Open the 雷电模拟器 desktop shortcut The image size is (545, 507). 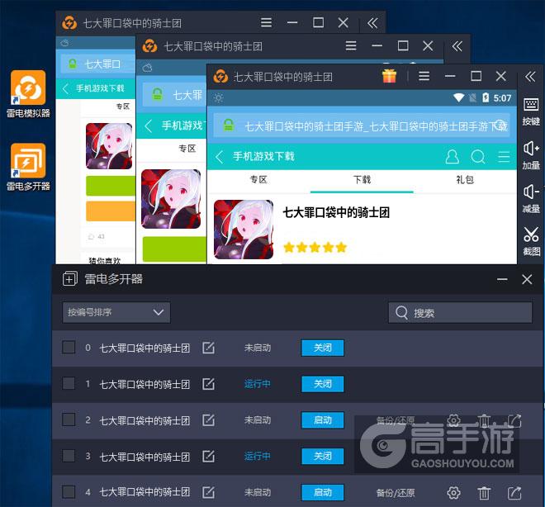point(28,93)
